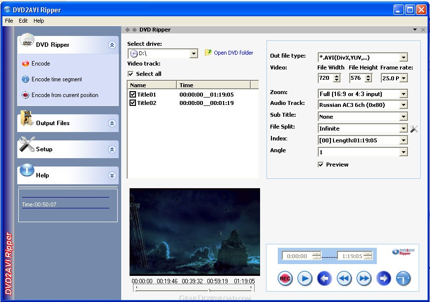The width and height of the screenshot is (430, 302).
Task: Click Encode from current position link
Action: click(65, 95)
